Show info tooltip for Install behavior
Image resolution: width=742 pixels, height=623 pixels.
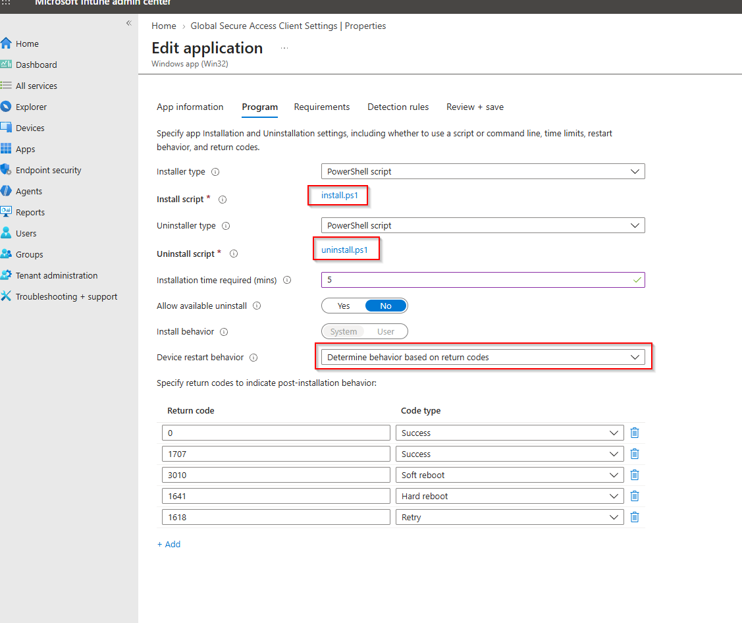pyautogui.click(x=225, y=332)
